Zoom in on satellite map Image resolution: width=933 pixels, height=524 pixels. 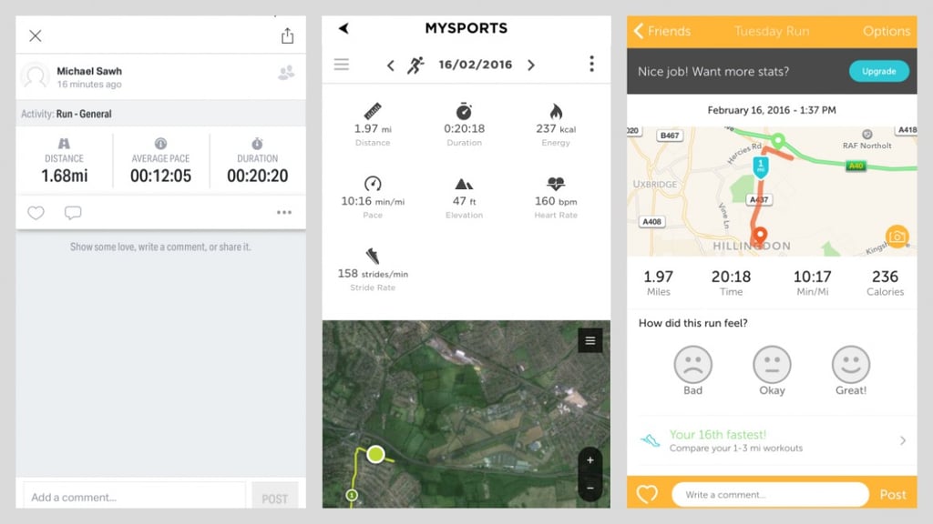pyautogui.click(x=590, y=459)
